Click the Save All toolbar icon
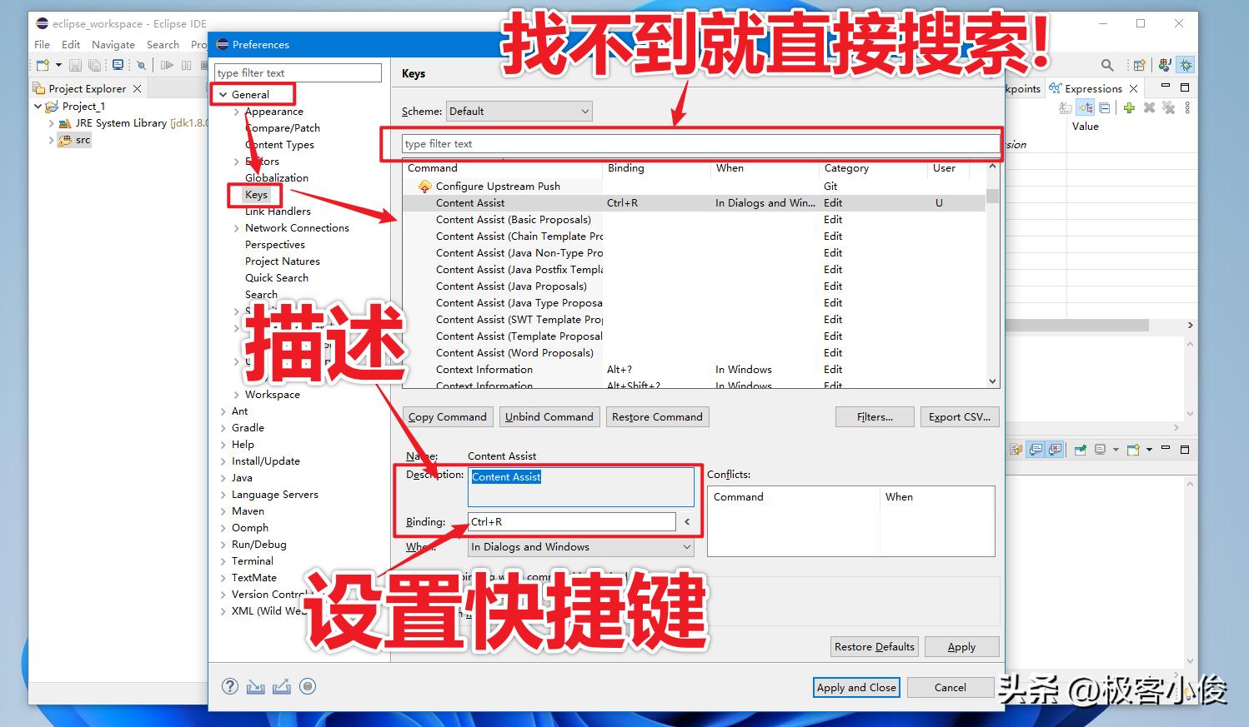Viewport: 1249px width, 727px height. point(94,64)
